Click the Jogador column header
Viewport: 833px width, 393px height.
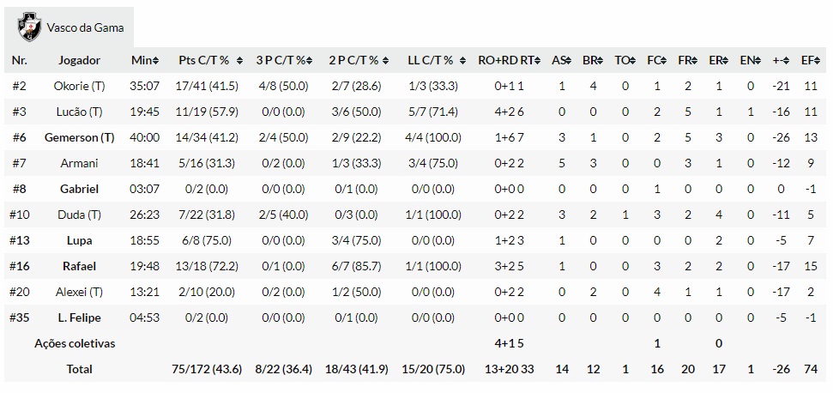[x=79, y=60]
